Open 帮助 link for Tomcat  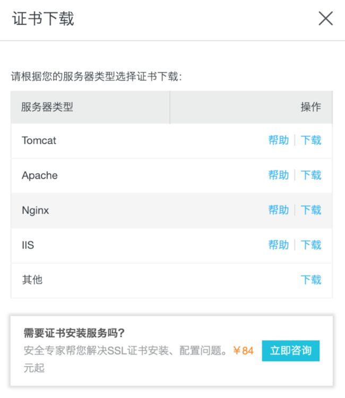(x=279, y=140)
